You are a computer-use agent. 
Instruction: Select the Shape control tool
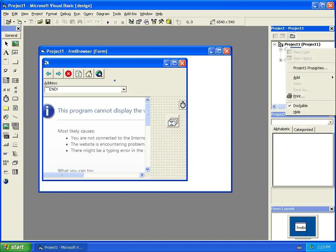(x=6, y=117)
